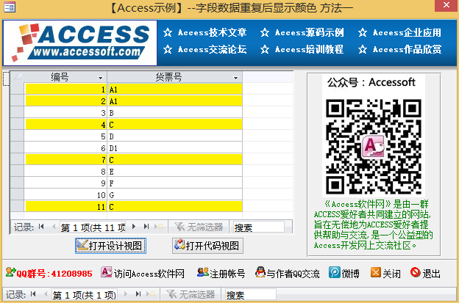Click the 退出 button
Viewport: 459px width, 303px height.
[x=432, y=274]
